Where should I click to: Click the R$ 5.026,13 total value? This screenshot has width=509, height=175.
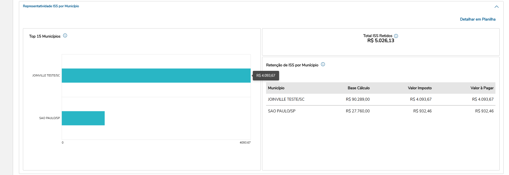381,41
